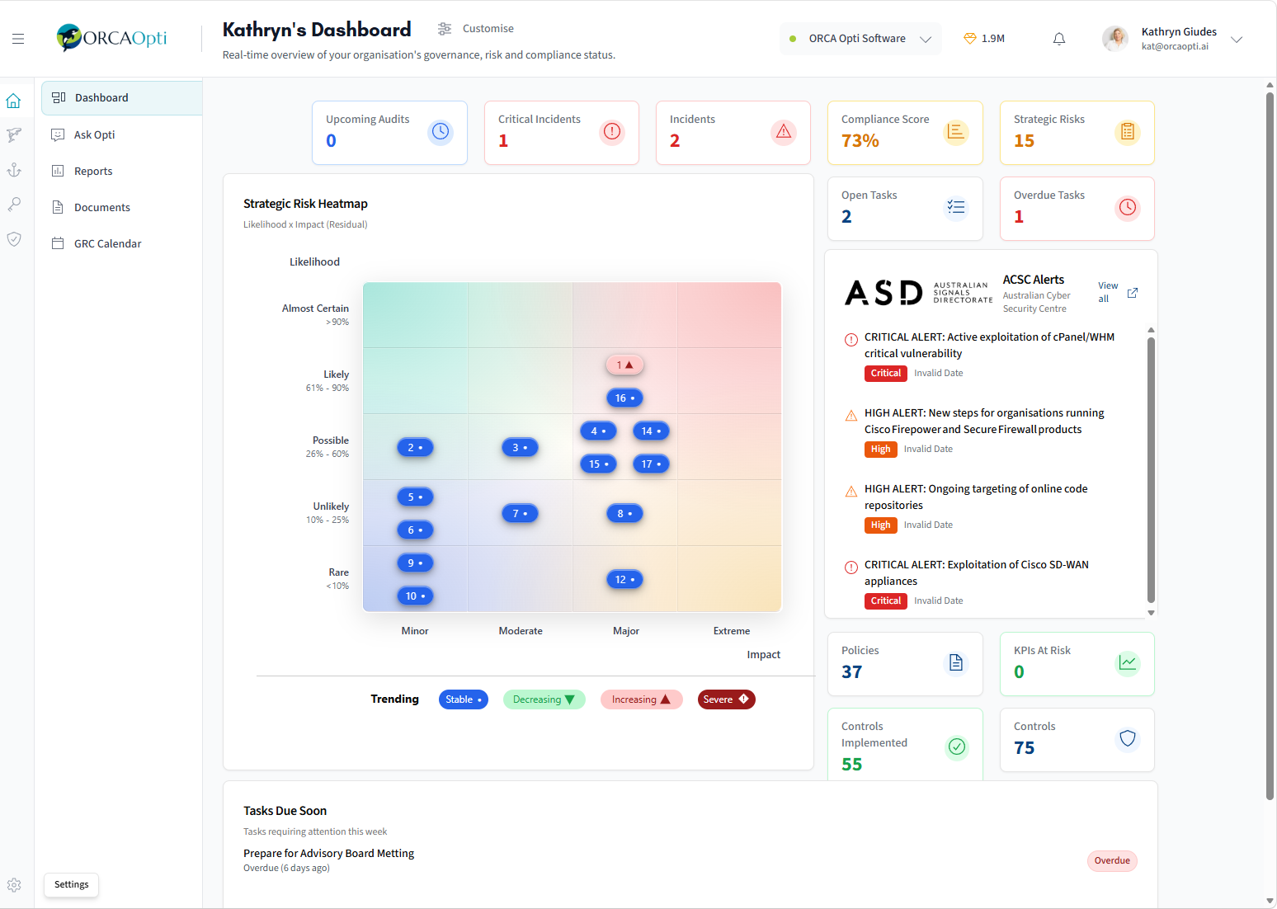Image resolution: width=1277 pixels, height=909 pixels.
Task: Click the Controls Implemented check icon
Action: (x=957, y=747)
